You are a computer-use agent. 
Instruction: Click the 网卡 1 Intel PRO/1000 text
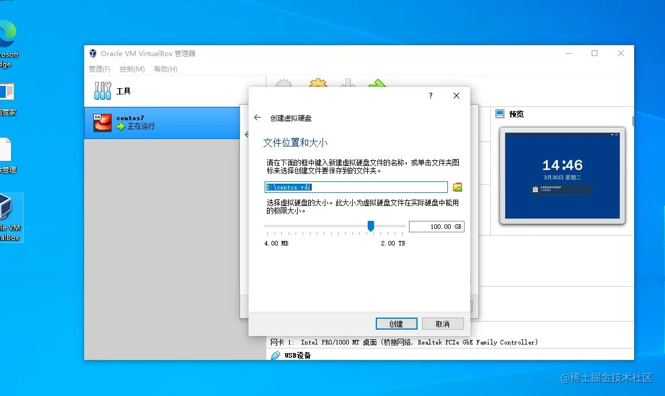(x=404, y=342)
